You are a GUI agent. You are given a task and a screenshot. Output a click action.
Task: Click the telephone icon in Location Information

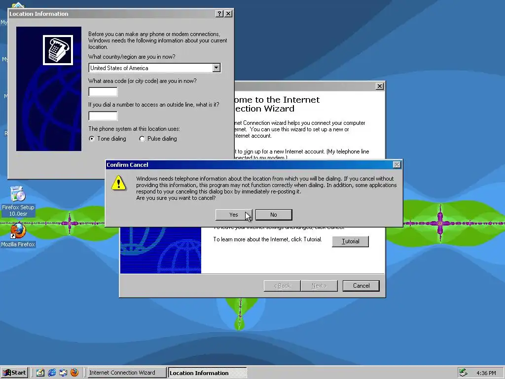(x=58, y=50)
